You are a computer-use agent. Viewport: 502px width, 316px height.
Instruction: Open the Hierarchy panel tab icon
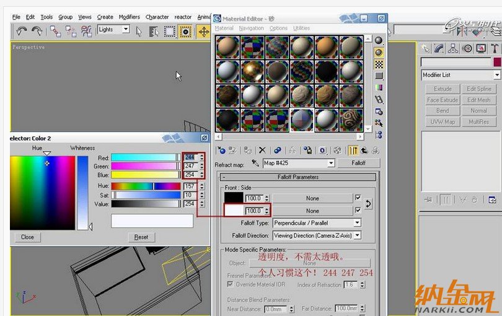coord(453,48)
